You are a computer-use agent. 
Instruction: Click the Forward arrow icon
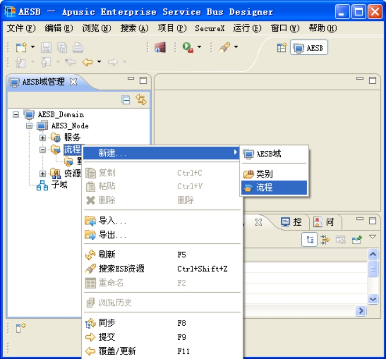[113, 62]
